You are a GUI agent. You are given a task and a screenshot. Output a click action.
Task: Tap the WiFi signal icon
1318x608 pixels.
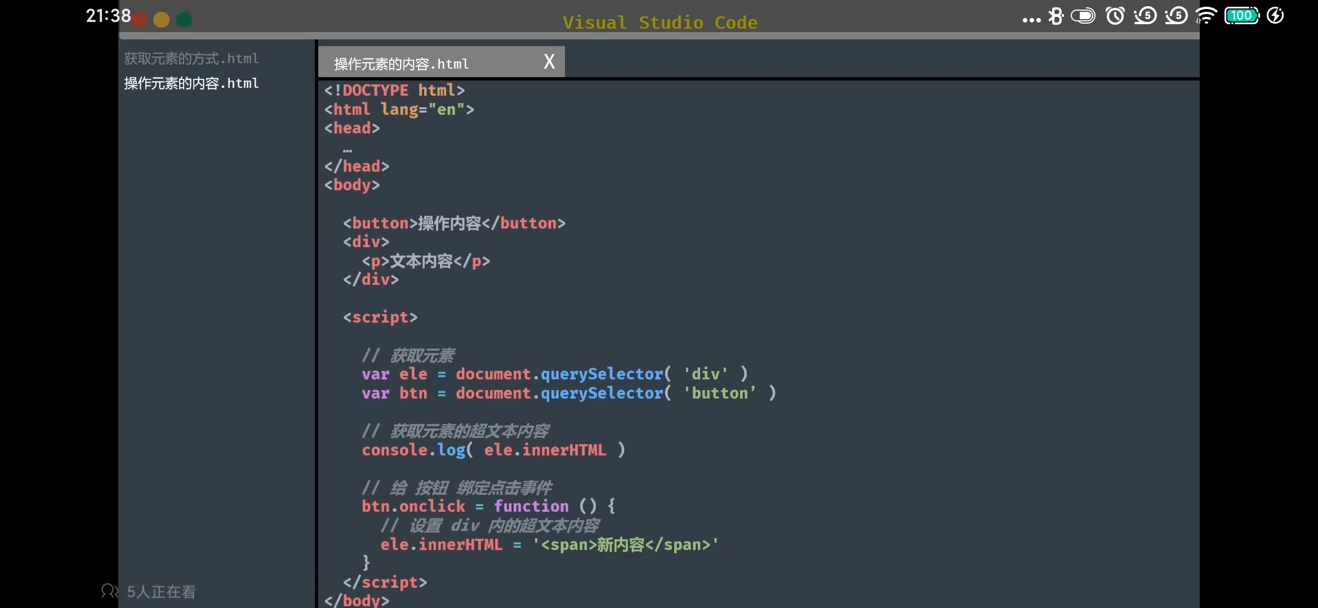pyautogui.click(x=1205, y=16)
